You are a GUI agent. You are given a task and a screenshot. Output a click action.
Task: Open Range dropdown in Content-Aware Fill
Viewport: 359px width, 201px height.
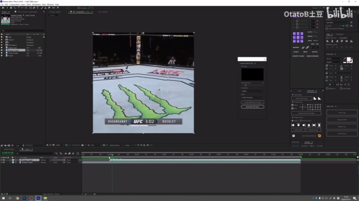(252, 97)
